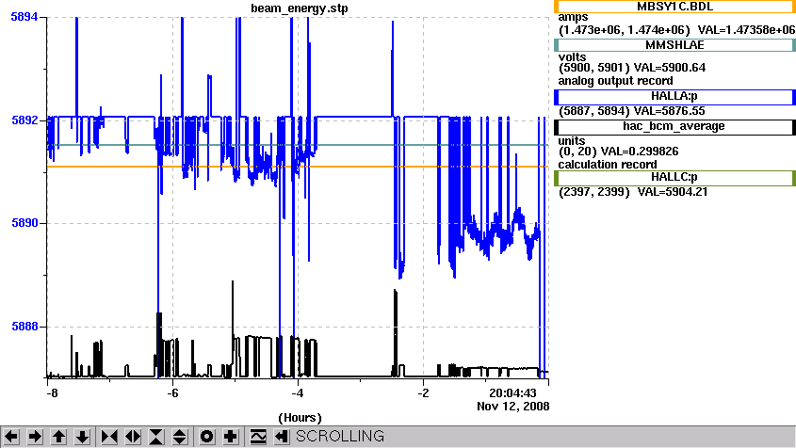
Task: Click the VAL=0.299826 readout
Action: 640,152
